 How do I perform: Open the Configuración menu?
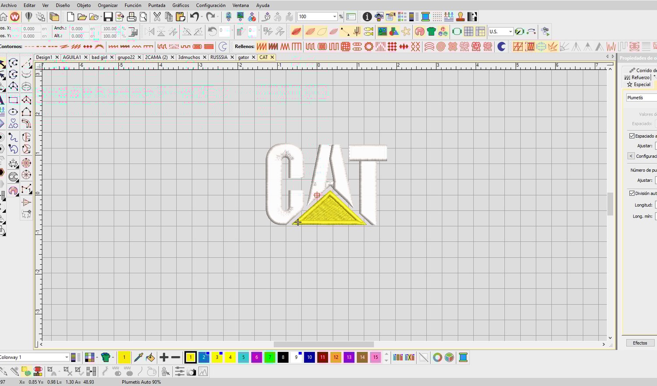click(x=211, y=5)
